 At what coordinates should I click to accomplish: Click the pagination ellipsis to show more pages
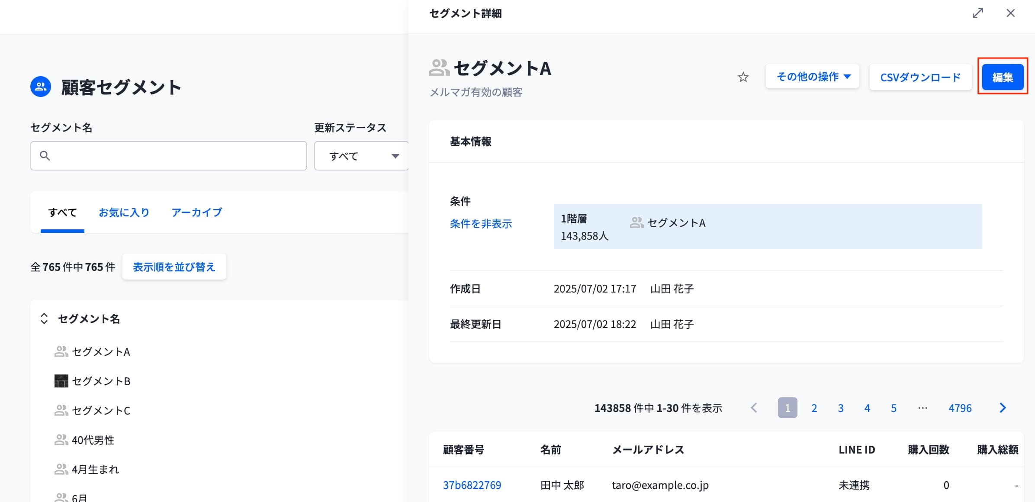(922, 408)
